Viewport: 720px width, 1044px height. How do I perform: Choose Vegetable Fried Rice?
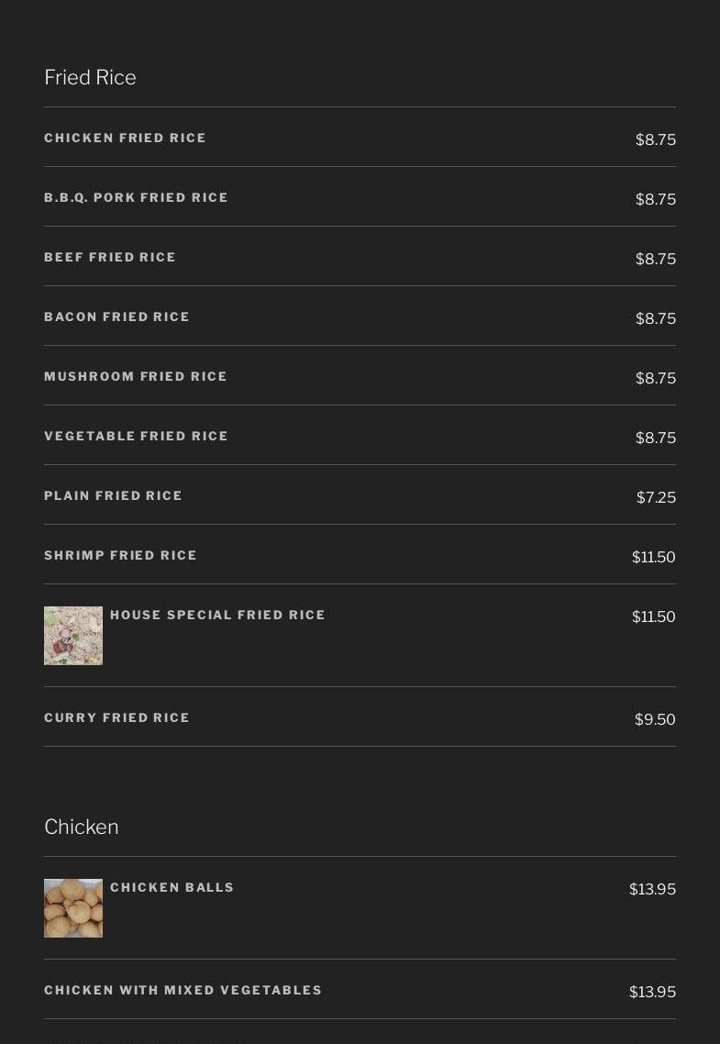click(x=136, y=437)
